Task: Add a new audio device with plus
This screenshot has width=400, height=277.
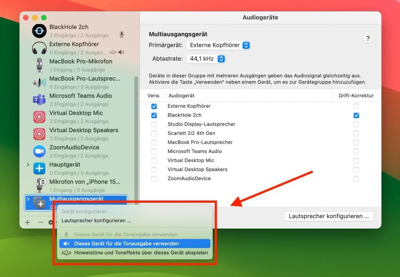Action: [x=28, y=222]
